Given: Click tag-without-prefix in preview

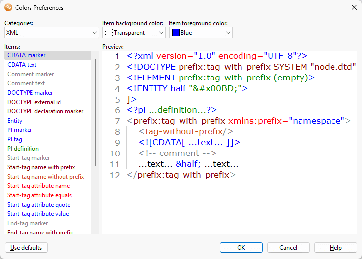Looking at the screenshot, I should pos(184,131).
